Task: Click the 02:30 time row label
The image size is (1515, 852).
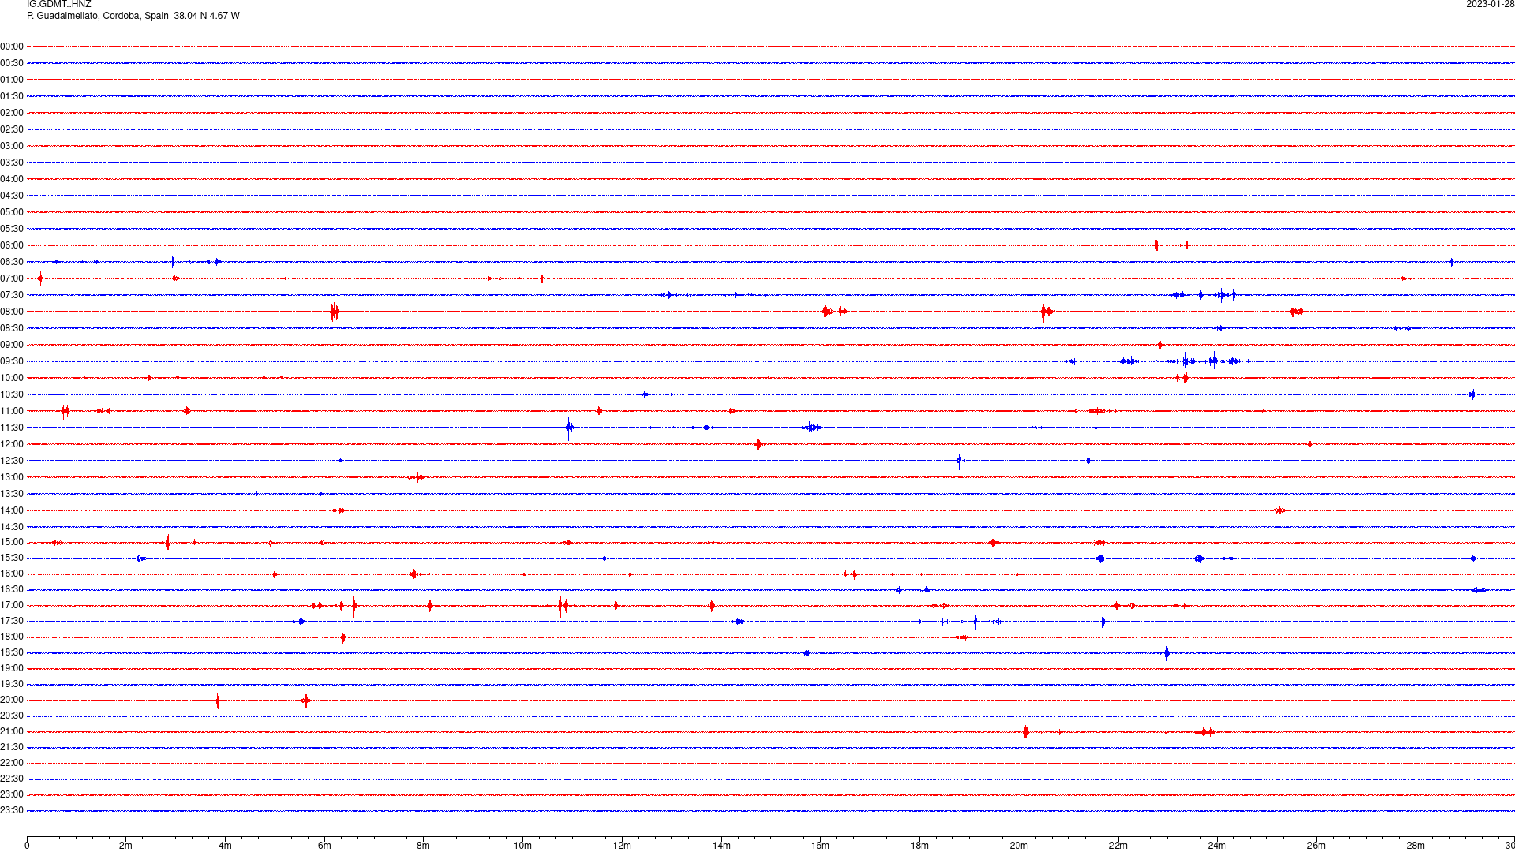Action: pyautogui.click(x=12, y=129)
